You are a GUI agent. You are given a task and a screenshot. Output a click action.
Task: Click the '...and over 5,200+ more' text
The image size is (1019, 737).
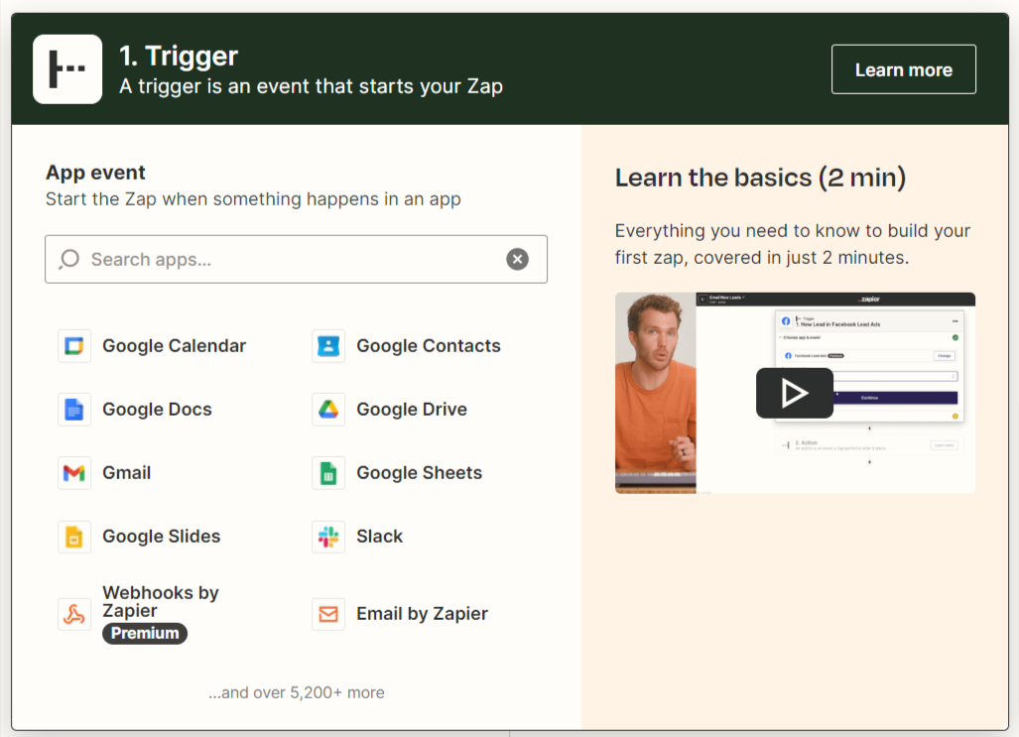[297, 692]
